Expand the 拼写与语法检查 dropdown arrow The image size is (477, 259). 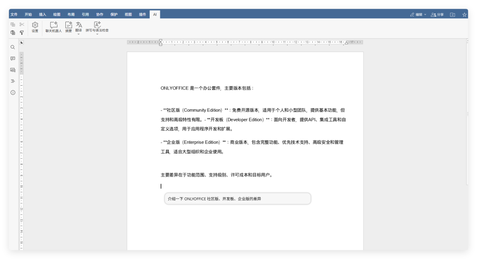(97, 34)
